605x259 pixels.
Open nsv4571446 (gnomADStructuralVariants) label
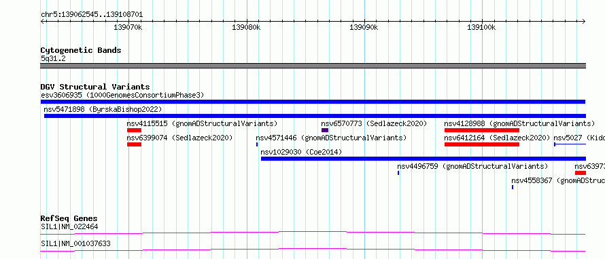(x=331, y=138)
